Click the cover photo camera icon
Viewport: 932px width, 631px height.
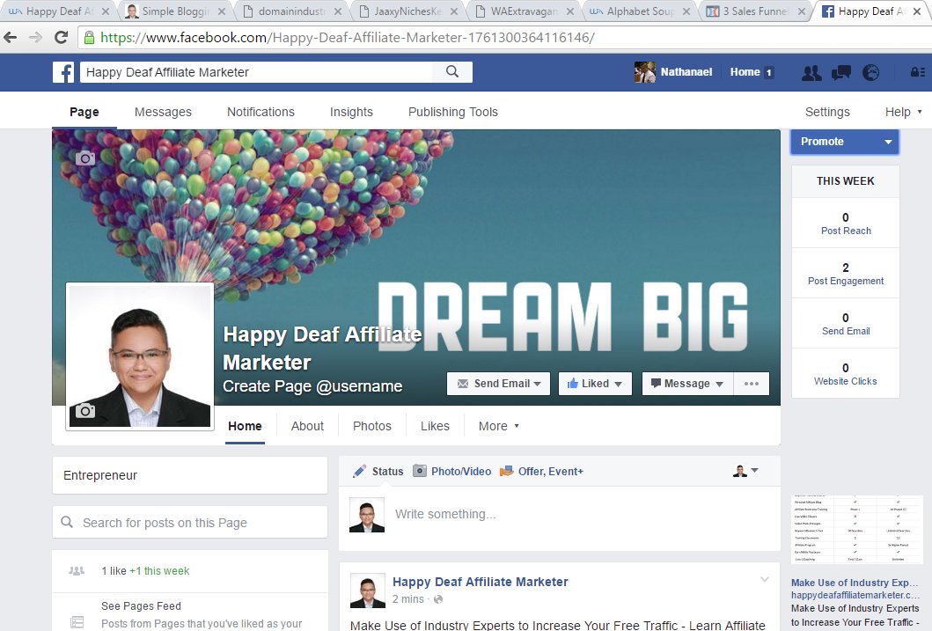85,158
